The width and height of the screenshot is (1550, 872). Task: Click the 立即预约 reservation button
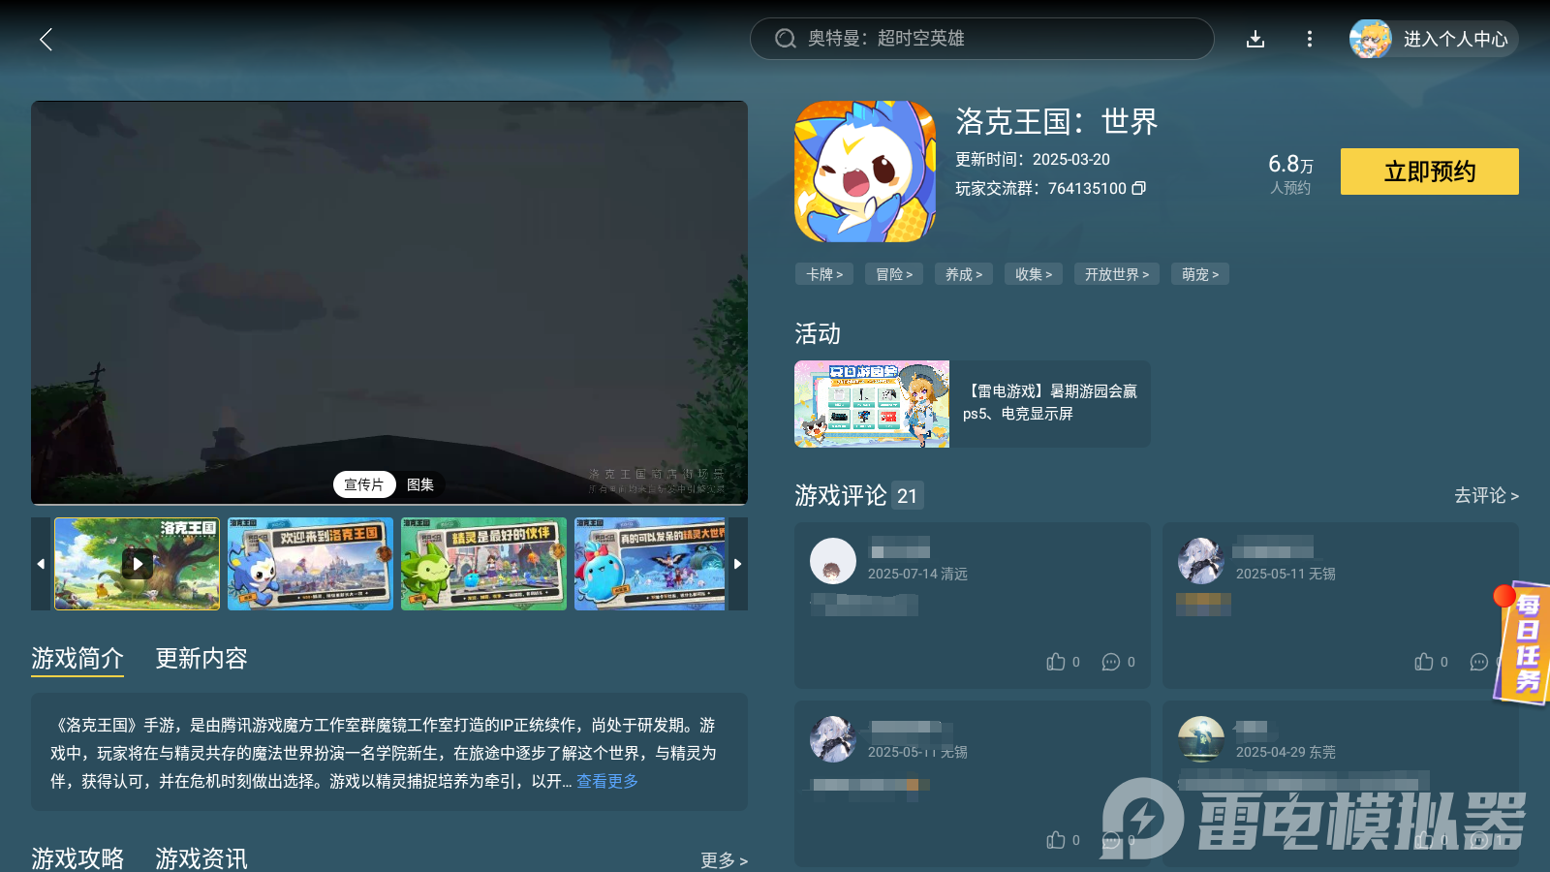tap(1428, 171)
